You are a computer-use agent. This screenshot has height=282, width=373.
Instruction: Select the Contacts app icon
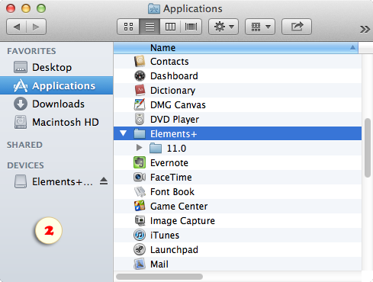[x=140, y=61]
